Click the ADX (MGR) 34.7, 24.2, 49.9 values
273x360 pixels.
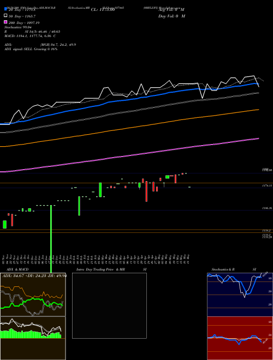point(58,45)
